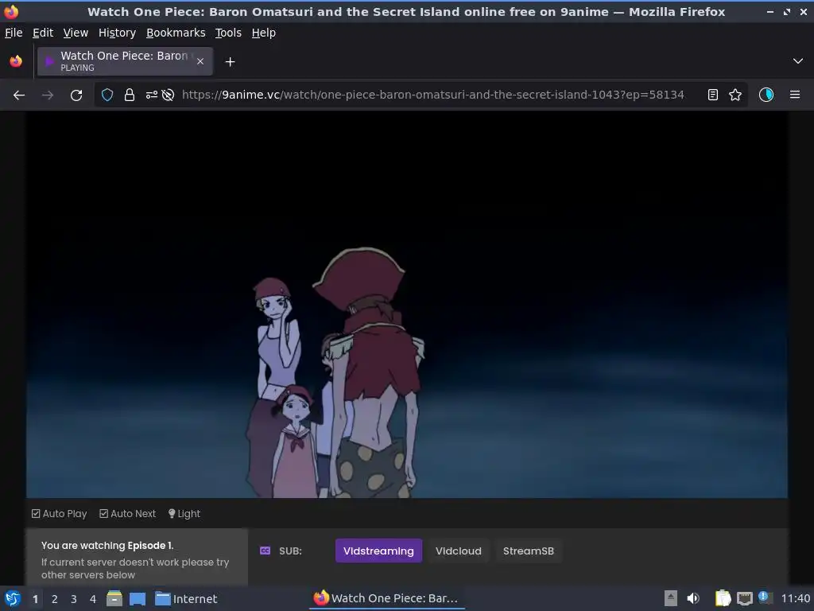Select the Vidstreaming server
The image size is (814, 611).
click(x=378, y=551)
